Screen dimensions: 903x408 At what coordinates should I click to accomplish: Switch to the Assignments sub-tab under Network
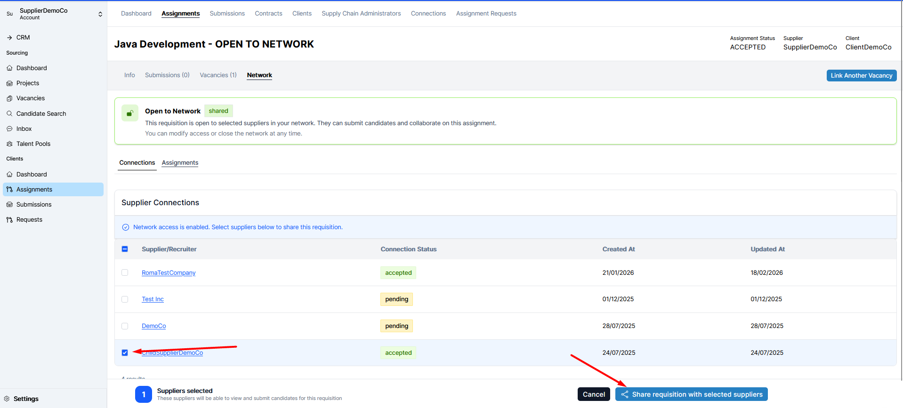click(x=180, y=163)
